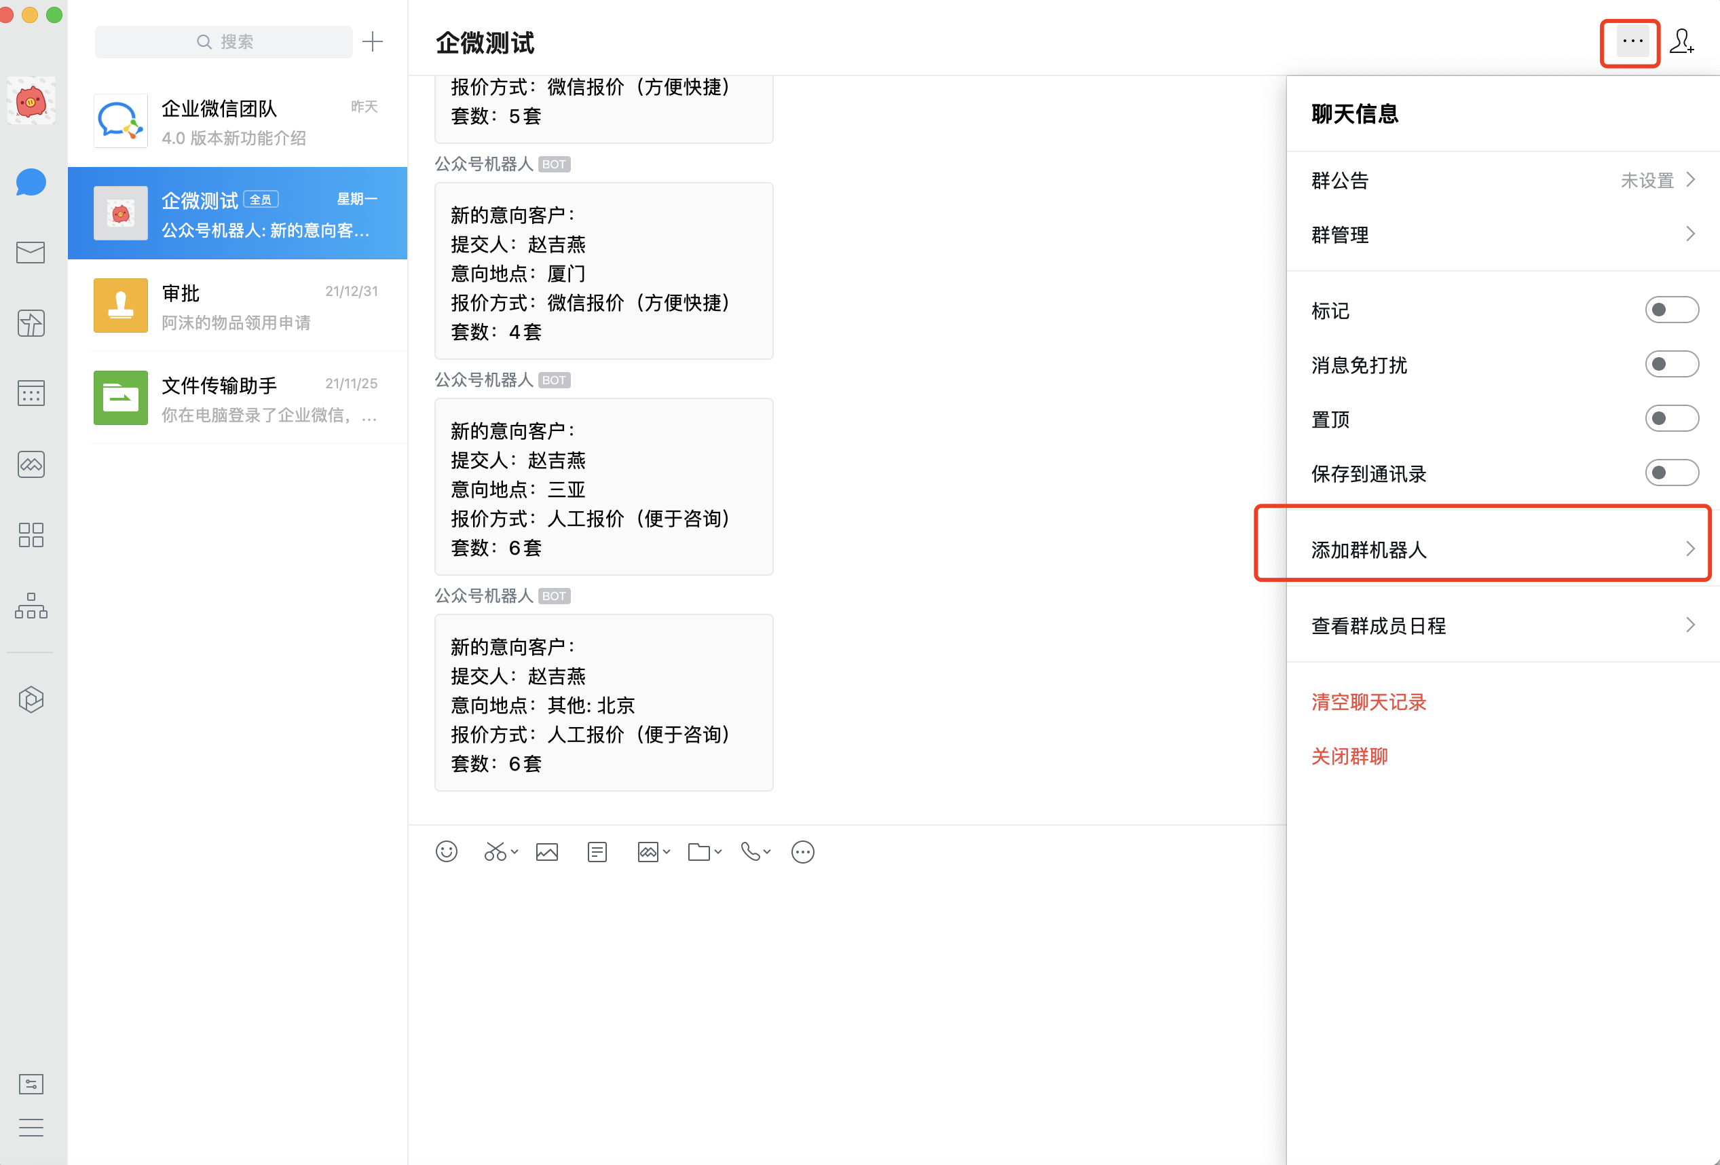Screen dimensions: 1720x1165
Task: Click the add member icon in header
Action: coord(1681,41)
